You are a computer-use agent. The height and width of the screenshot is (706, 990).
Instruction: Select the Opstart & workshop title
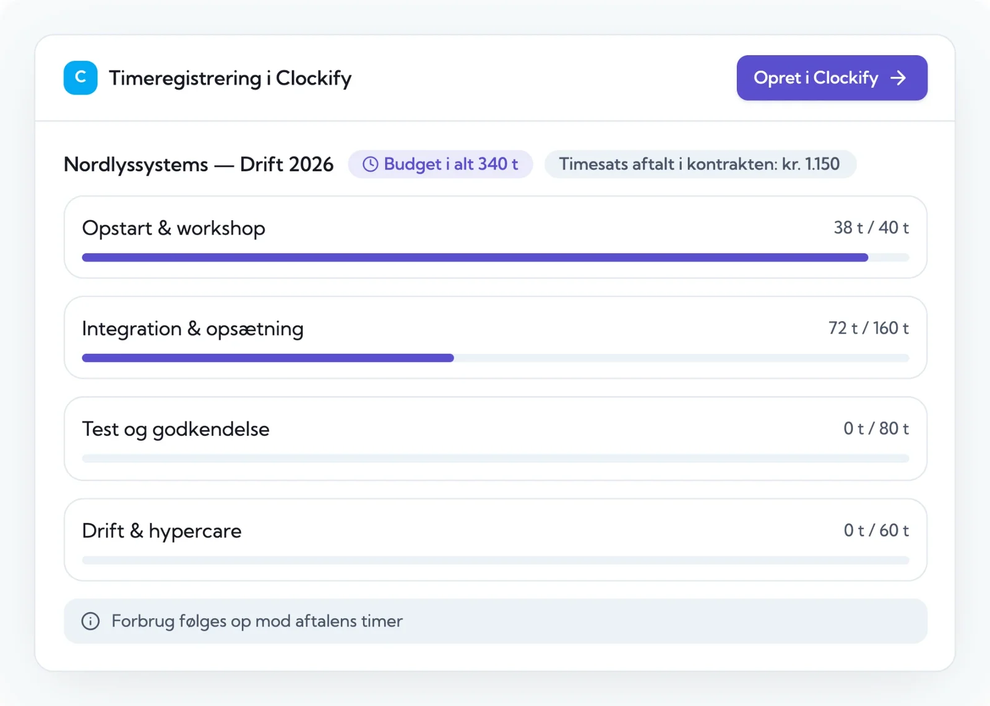tap(174, 228)
